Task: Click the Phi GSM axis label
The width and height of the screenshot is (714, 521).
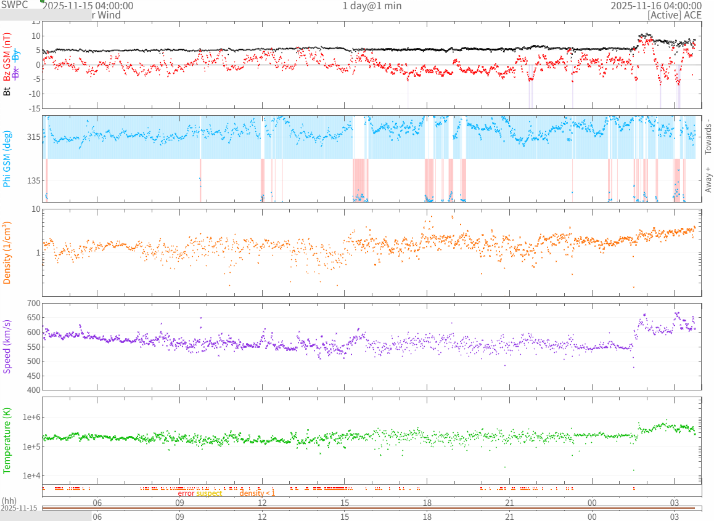Action: tap(7, 158)
